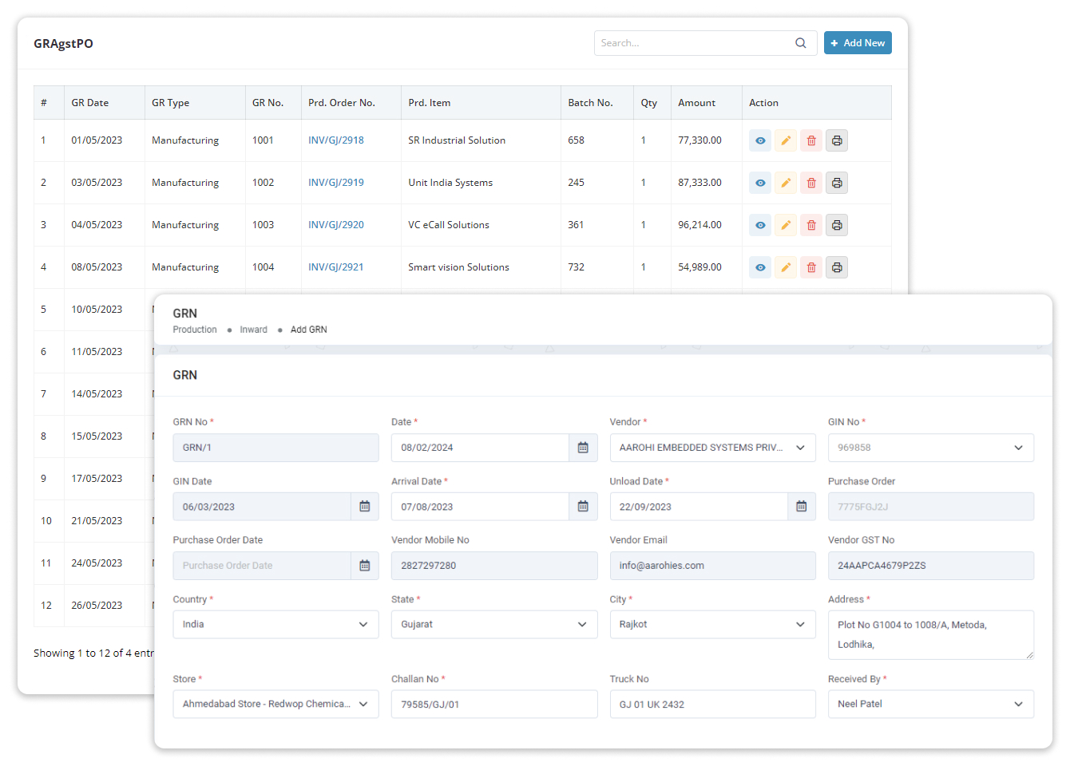Sort by the GR Date column header
1070x766 pixels.
[90, 103]
